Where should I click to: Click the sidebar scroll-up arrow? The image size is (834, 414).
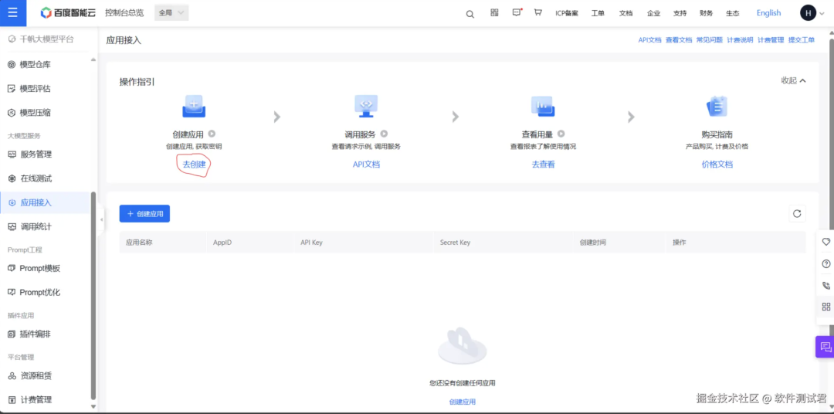tap(93, 59)
